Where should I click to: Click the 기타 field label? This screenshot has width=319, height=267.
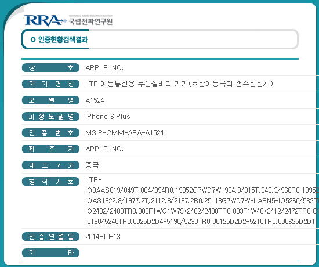pos(50,253)
